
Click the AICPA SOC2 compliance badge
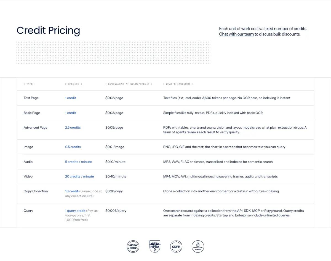pyautogui.click(x=133, y=246)
